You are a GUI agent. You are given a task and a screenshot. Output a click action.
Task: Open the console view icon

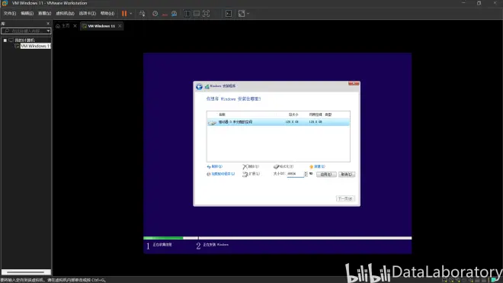(x=229, y=14)
